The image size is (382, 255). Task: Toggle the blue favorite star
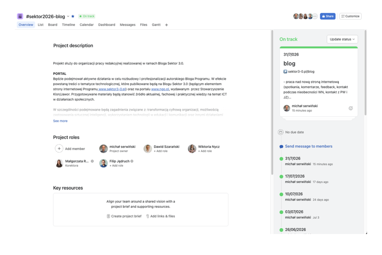click(73, 16)
